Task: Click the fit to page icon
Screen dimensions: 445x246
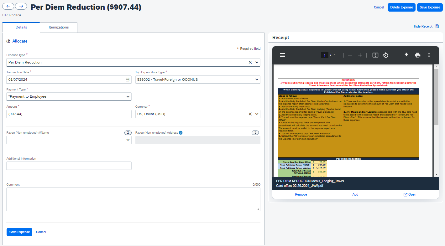Action: coord(375,55)
